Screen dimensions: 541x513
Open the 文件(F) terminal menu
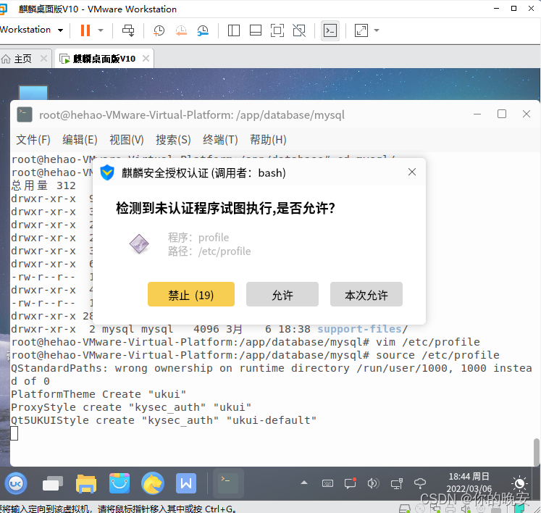[33, 140]
